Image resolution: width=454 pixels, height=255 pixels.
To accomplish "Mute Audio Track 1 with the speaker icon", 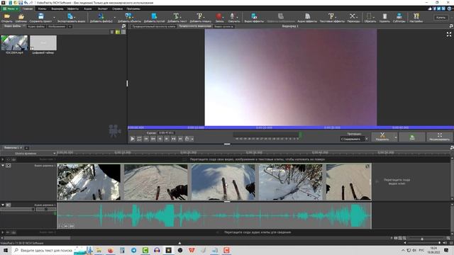I will [x=9, y=205].
